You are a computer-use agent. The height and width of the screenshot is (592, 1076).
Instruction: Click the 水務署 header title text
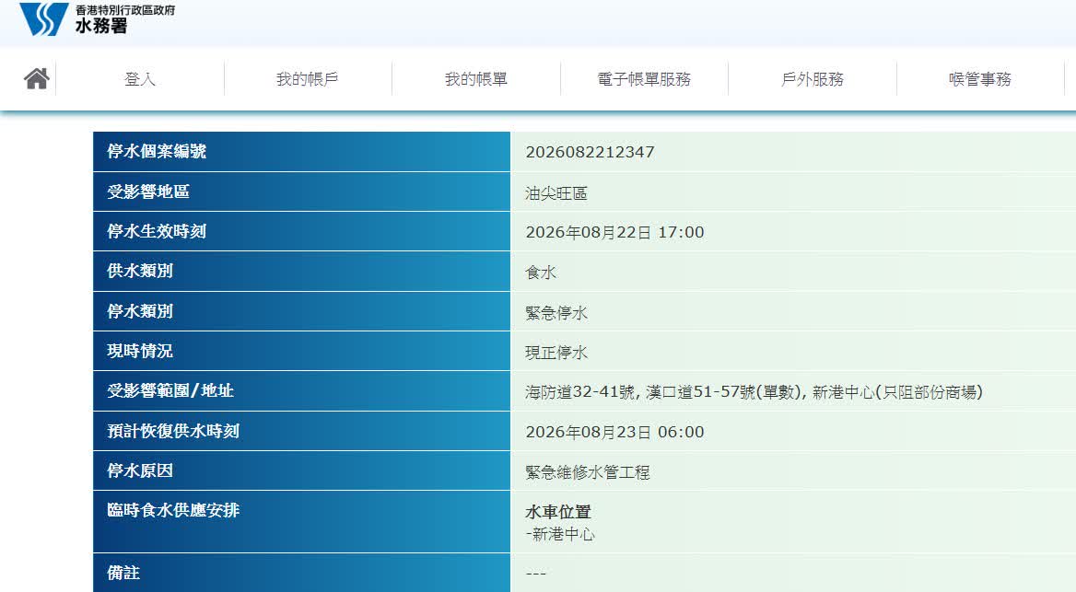pos(101,26)
